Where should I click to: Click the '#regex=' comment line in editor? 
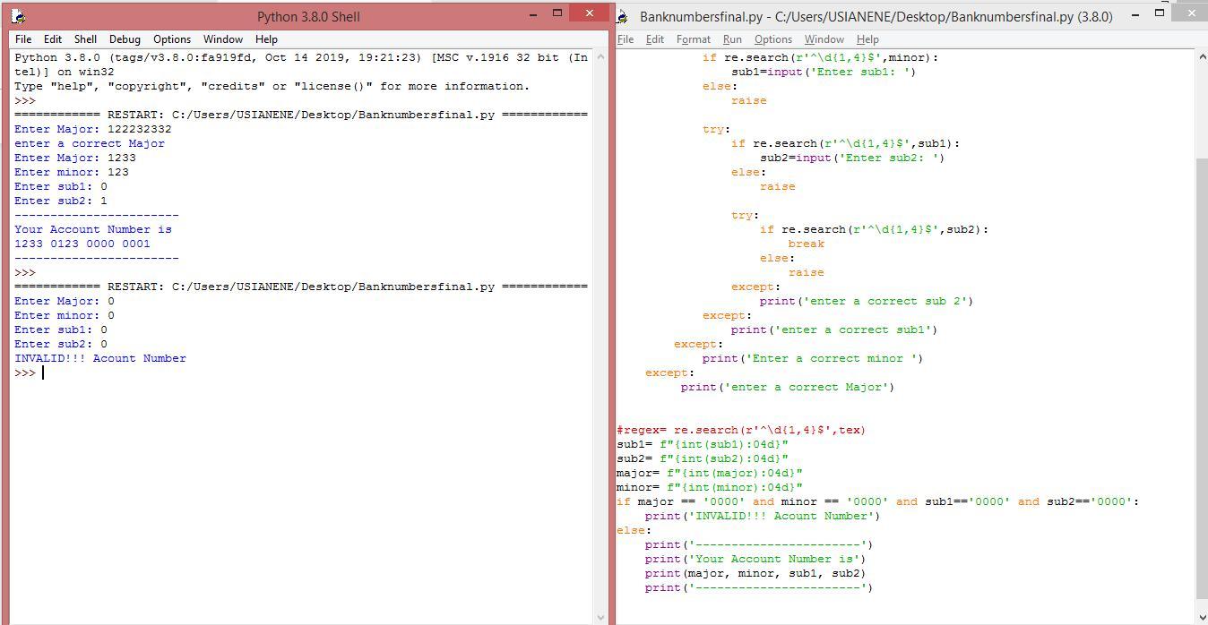[x=741, y=430]
